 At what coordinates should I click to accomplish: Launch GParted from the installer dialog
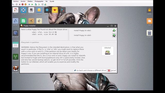click(x=108, y=51)
